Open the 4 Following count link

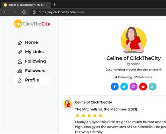click(124, 77)
